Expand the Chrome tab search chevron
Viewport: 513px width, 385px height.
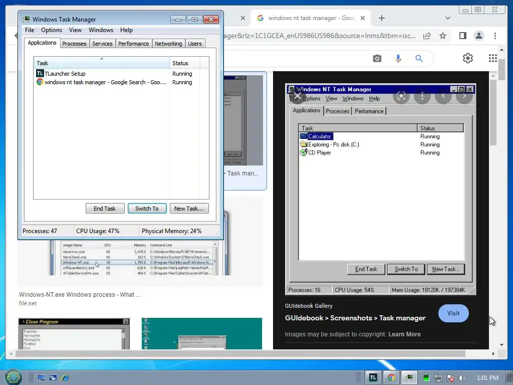pos(448,18)
